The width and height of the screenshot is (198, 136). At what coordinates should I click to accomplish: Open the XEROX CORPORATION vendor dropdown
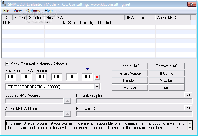click(x=97, y=87)
